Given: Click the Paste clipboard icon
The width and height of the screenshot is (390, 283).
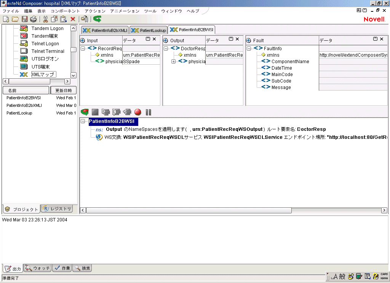Looking at the screenshot, I should (x=64, y=19).
